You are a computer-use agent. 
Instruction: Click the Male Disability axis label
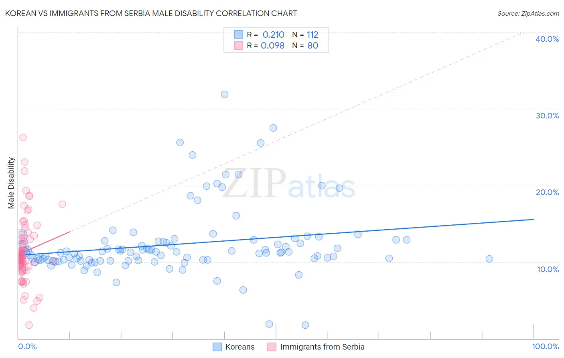pos(11,183)
